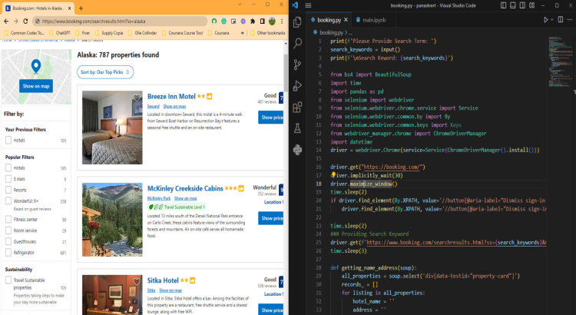This screenshot has width=576, height=315.
Task: Open Chrome extensions puzzle icon
Action: point(253,22)
